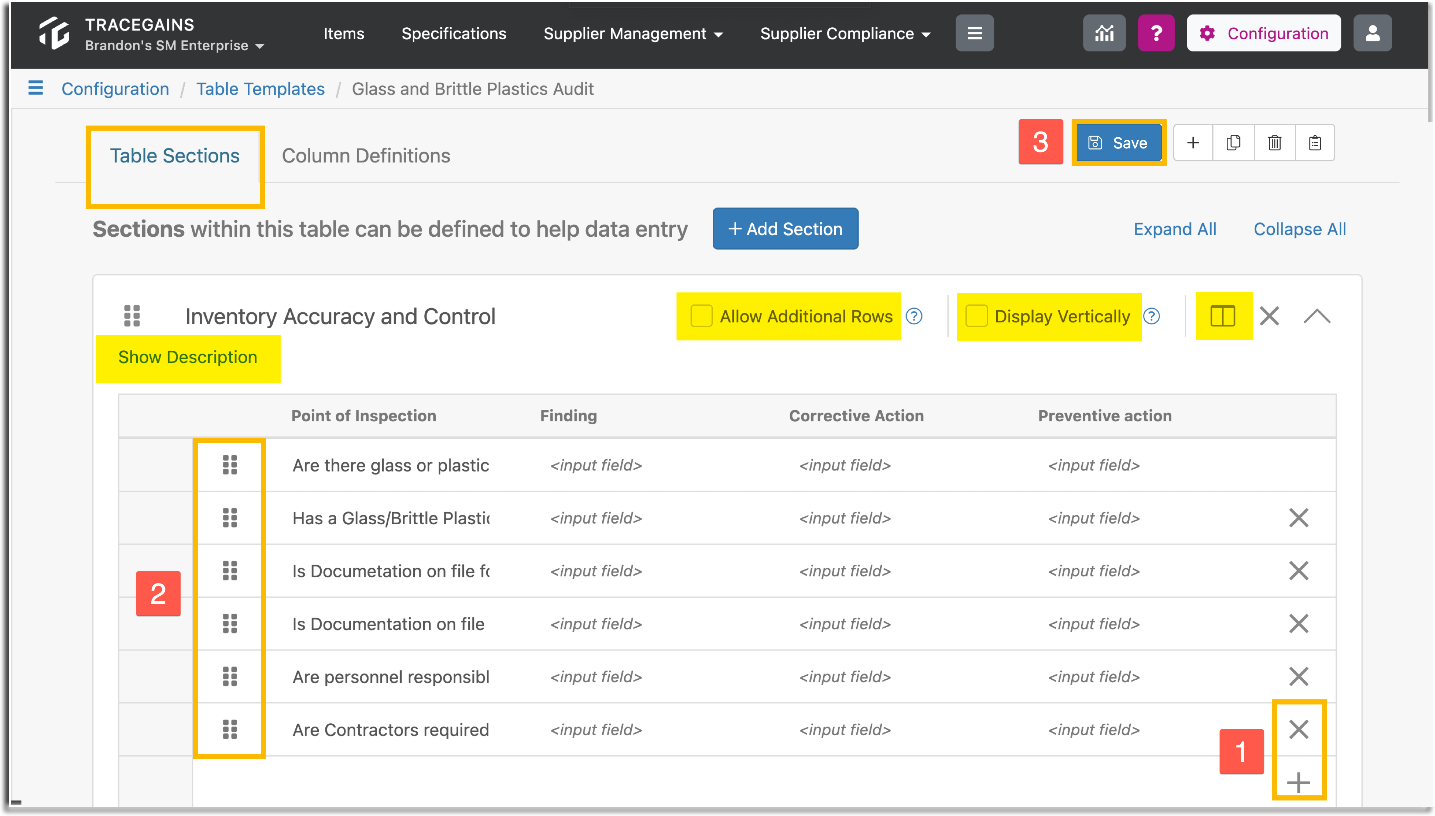
Task: Expand the Supplier Compliance dropdown
Action: click(x=845, y=34)
